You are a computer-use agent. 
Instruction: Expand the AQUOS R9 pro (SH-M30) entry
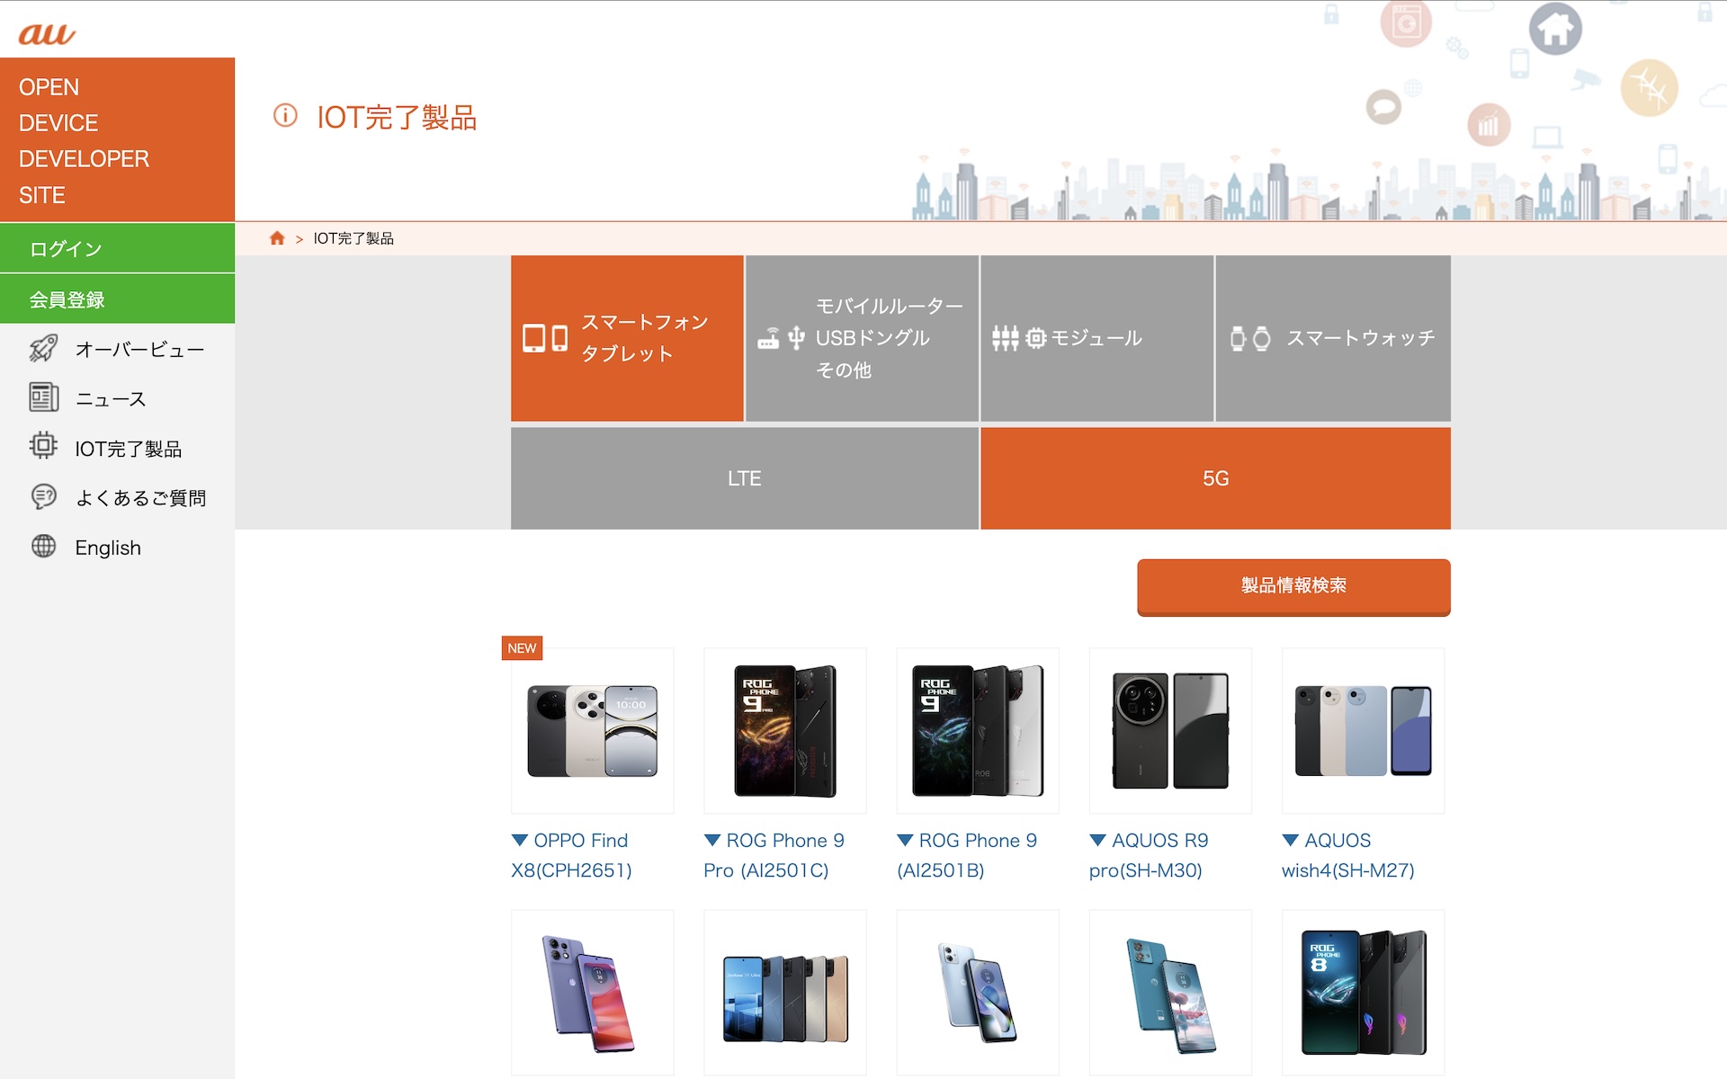(x=1149, y=855)
